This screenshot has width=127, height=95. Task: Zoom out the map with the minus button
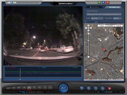(x=88, y=57)
